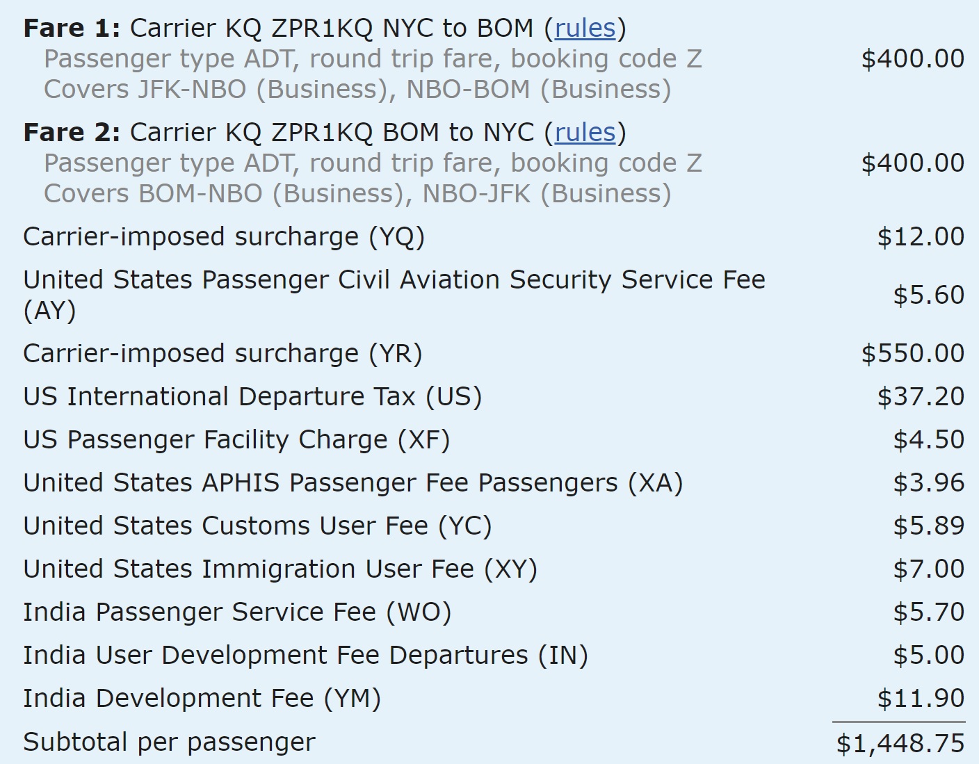Click the India Passenger Service Fee row
The image size is (979, 764).
[236, 612]
